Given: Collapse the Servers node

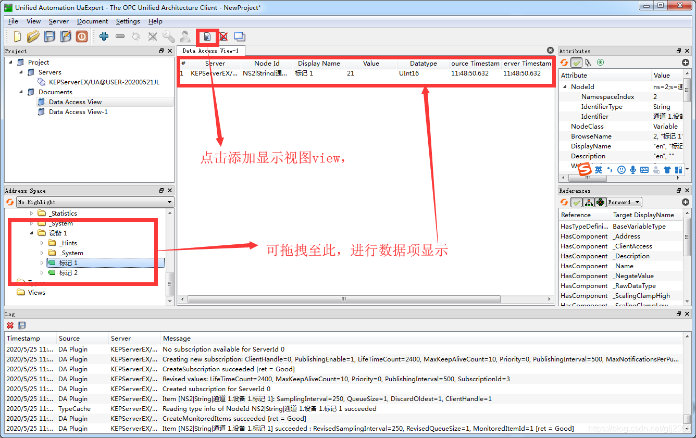Looking at the screenshot, I should point(22,72).
